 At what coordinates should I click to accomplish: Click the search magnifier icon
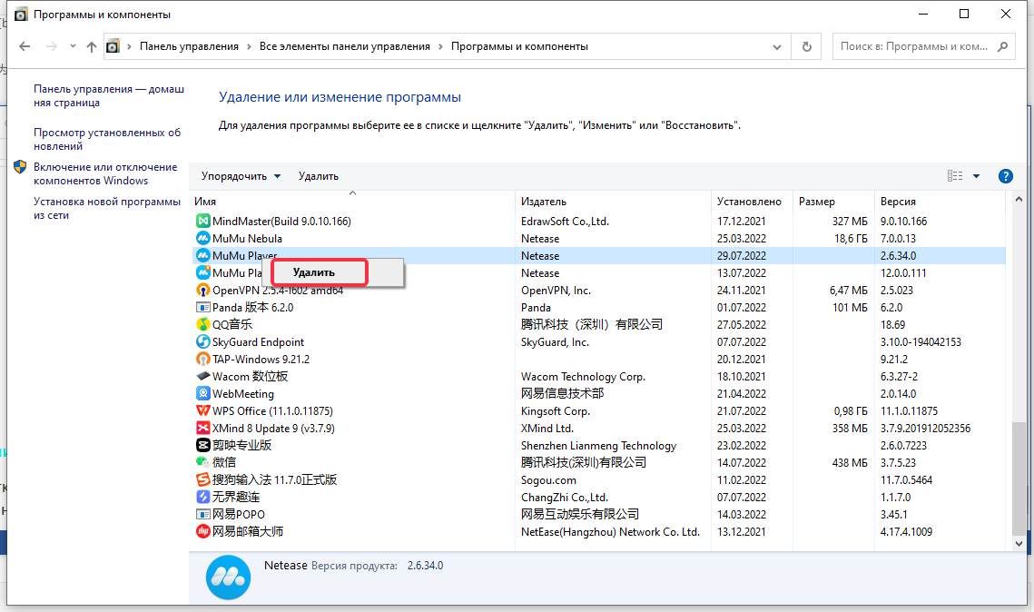[x=1003, y=47]
